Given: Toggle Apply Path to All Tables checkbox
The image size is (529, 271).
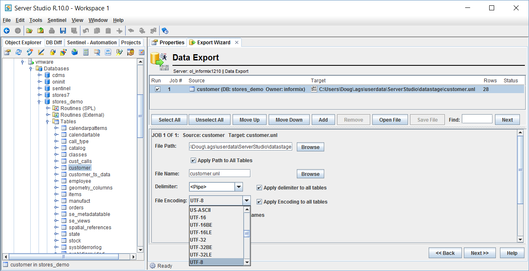Looking at the screenshot, I should coord(193,160).
